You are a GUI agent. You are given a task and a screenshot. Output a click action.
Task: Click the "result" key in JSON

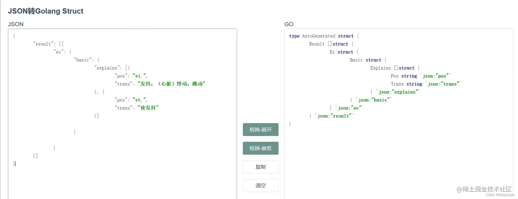point(44,44)
